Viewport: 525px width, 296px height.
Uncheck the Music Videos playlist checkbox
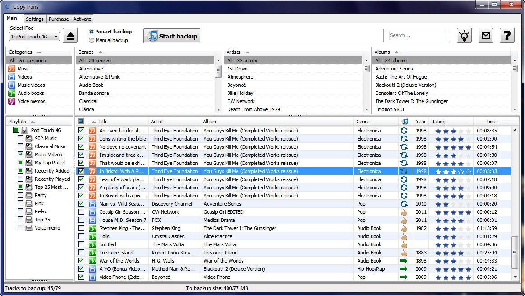click(x=20, y=155)
